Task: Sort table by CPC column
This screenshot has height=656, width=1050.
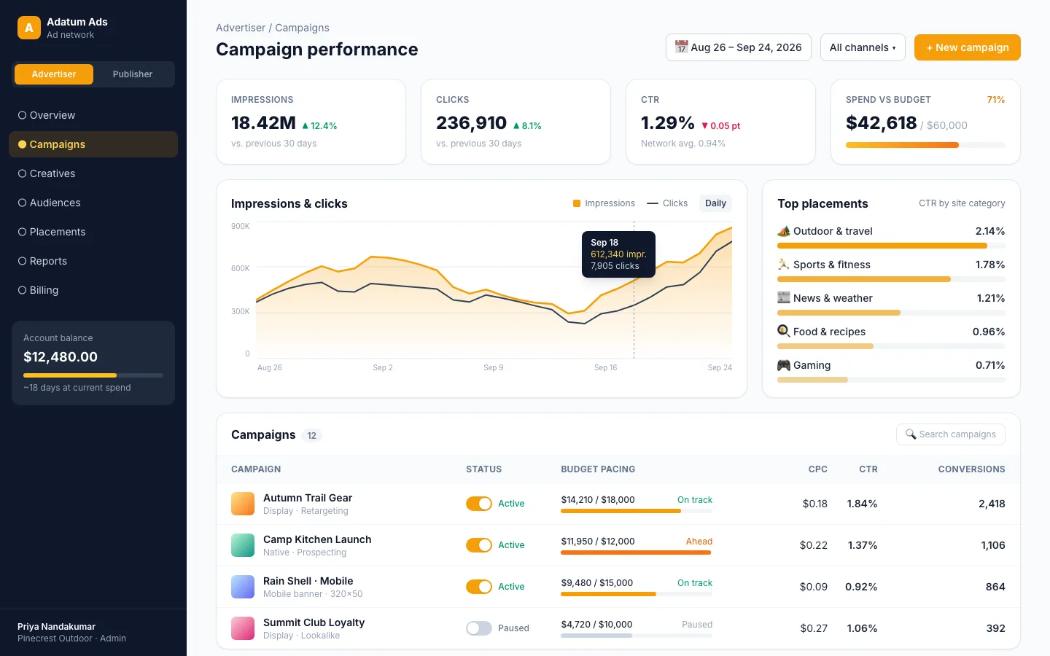Action: (818, 469)
